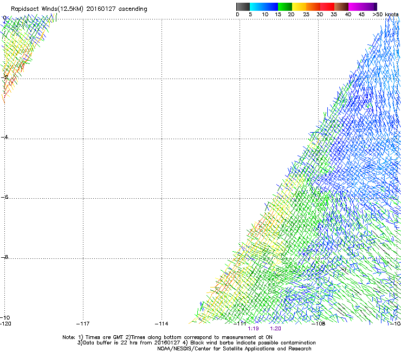Click the plot title 'Rapidscat Winds(12.5KM) 20160127 ascending'

click(79, 9)
